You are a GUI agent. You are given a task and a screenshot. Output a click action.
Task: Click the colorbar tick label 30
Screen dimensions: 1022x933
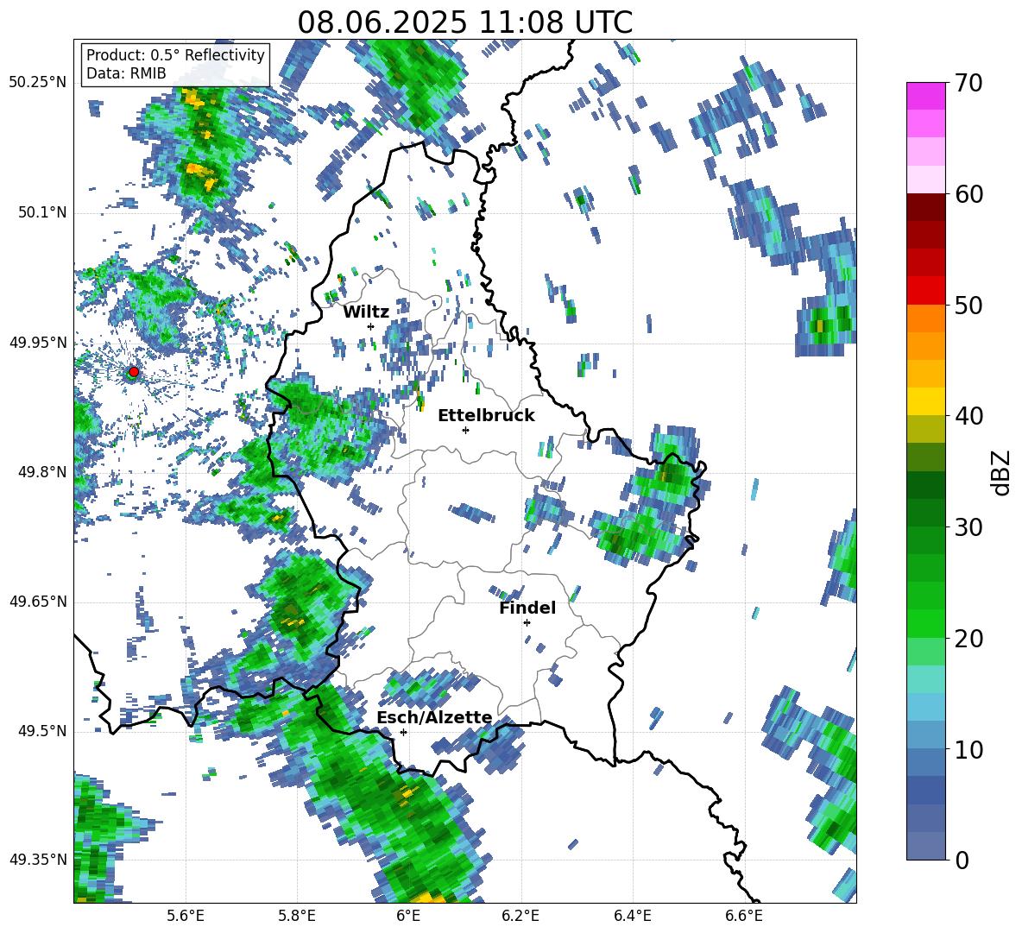[x=968, y=527]
